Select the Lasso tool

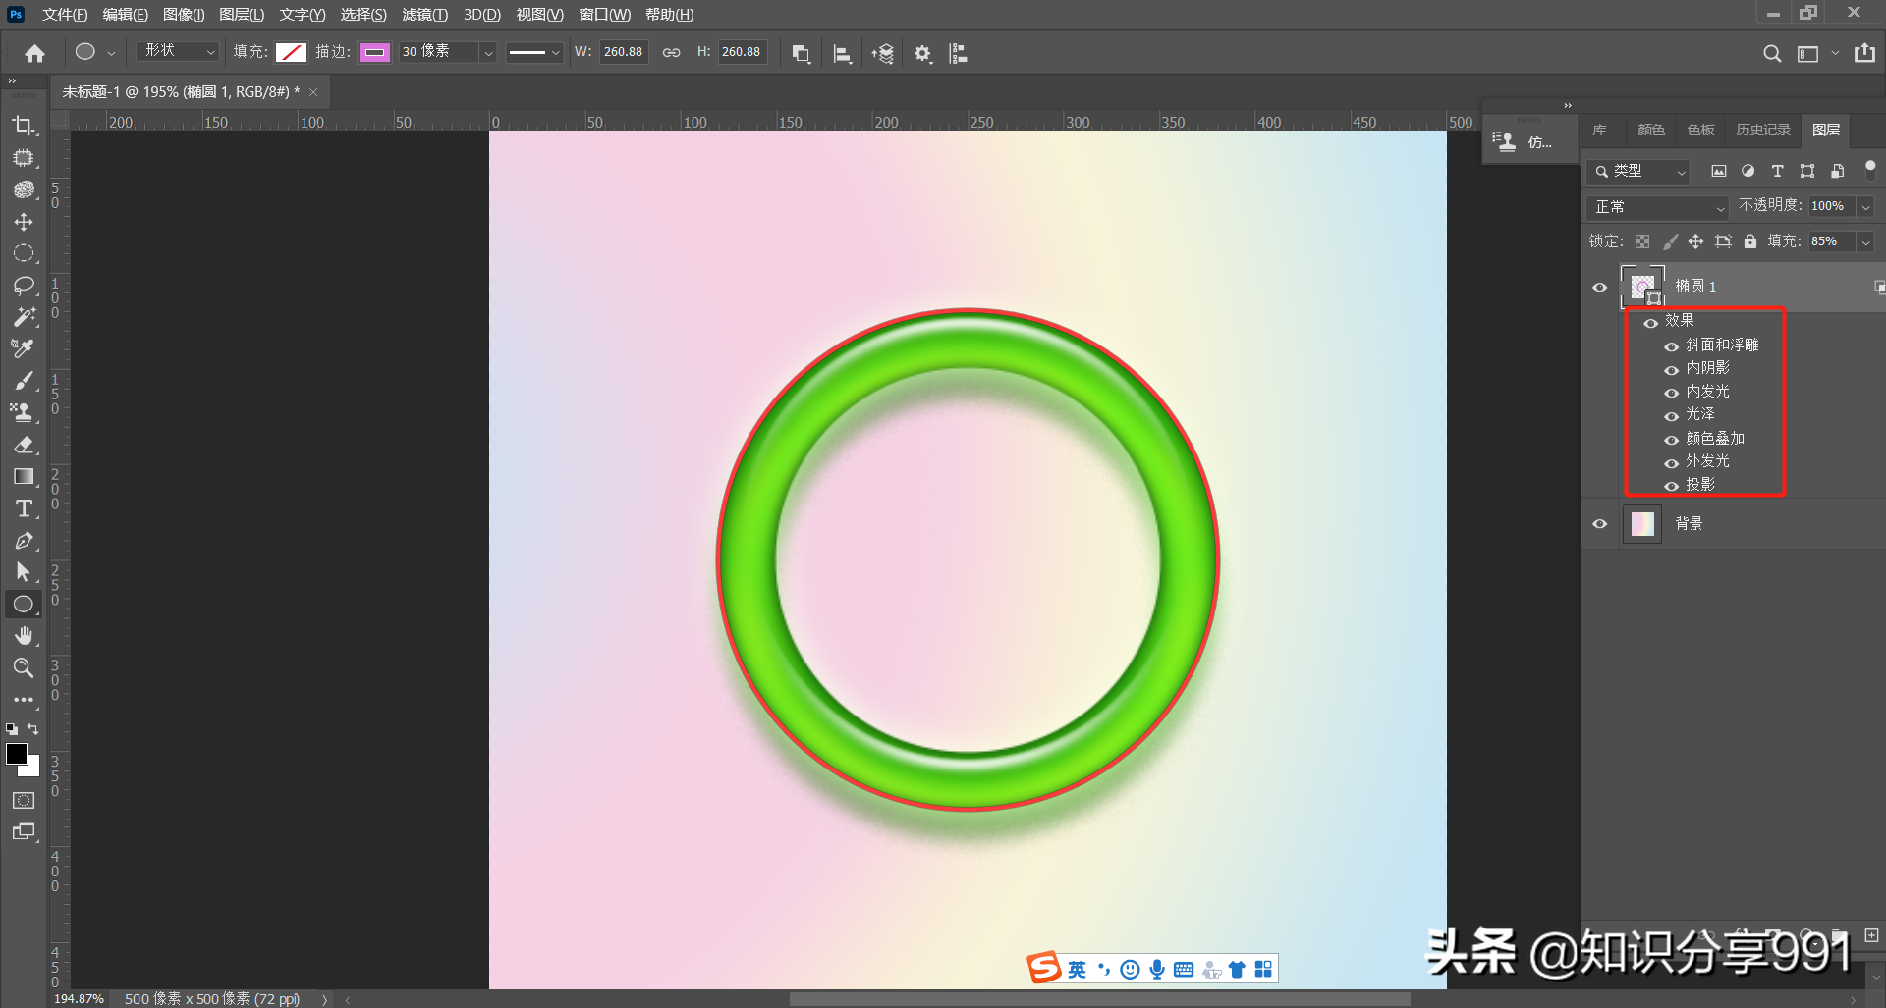coord(24,286)
